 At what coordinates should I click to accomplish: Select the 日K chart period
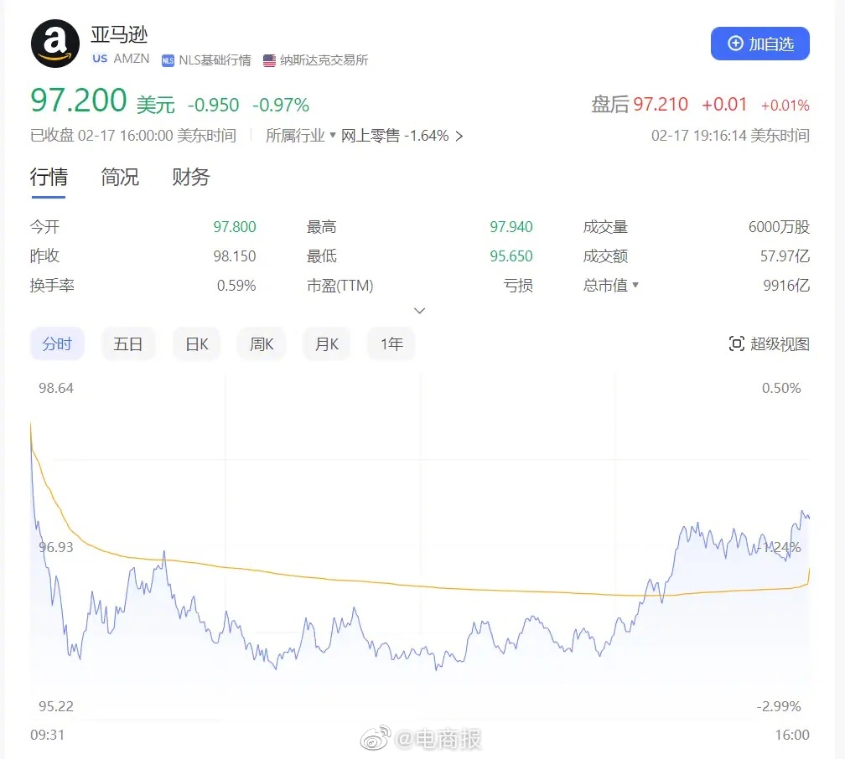pos(197,343)
